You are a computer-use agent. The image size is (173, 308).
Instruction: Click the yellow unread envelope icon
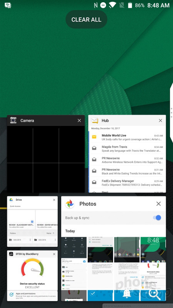[x=94, y=137]
